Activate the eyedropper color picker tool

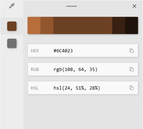pyautogui.click(x=12, y=6)
